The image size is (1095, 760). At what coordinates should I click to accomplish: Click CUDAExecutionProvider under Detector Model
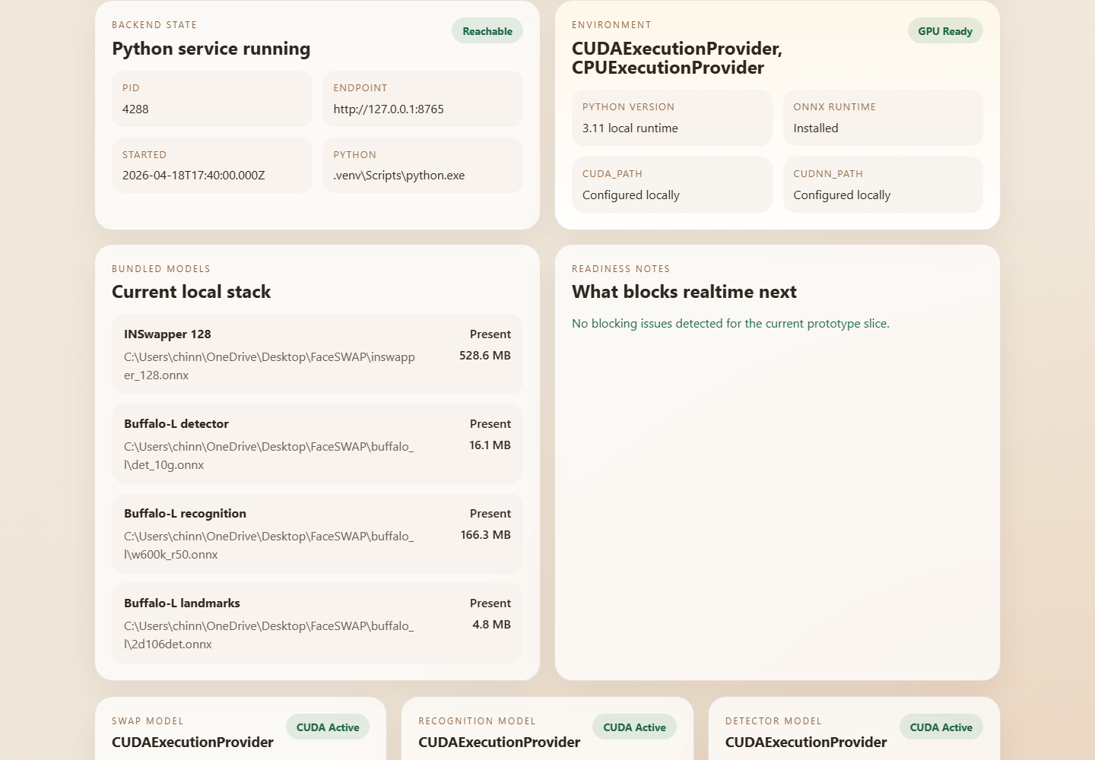(806, 743)
